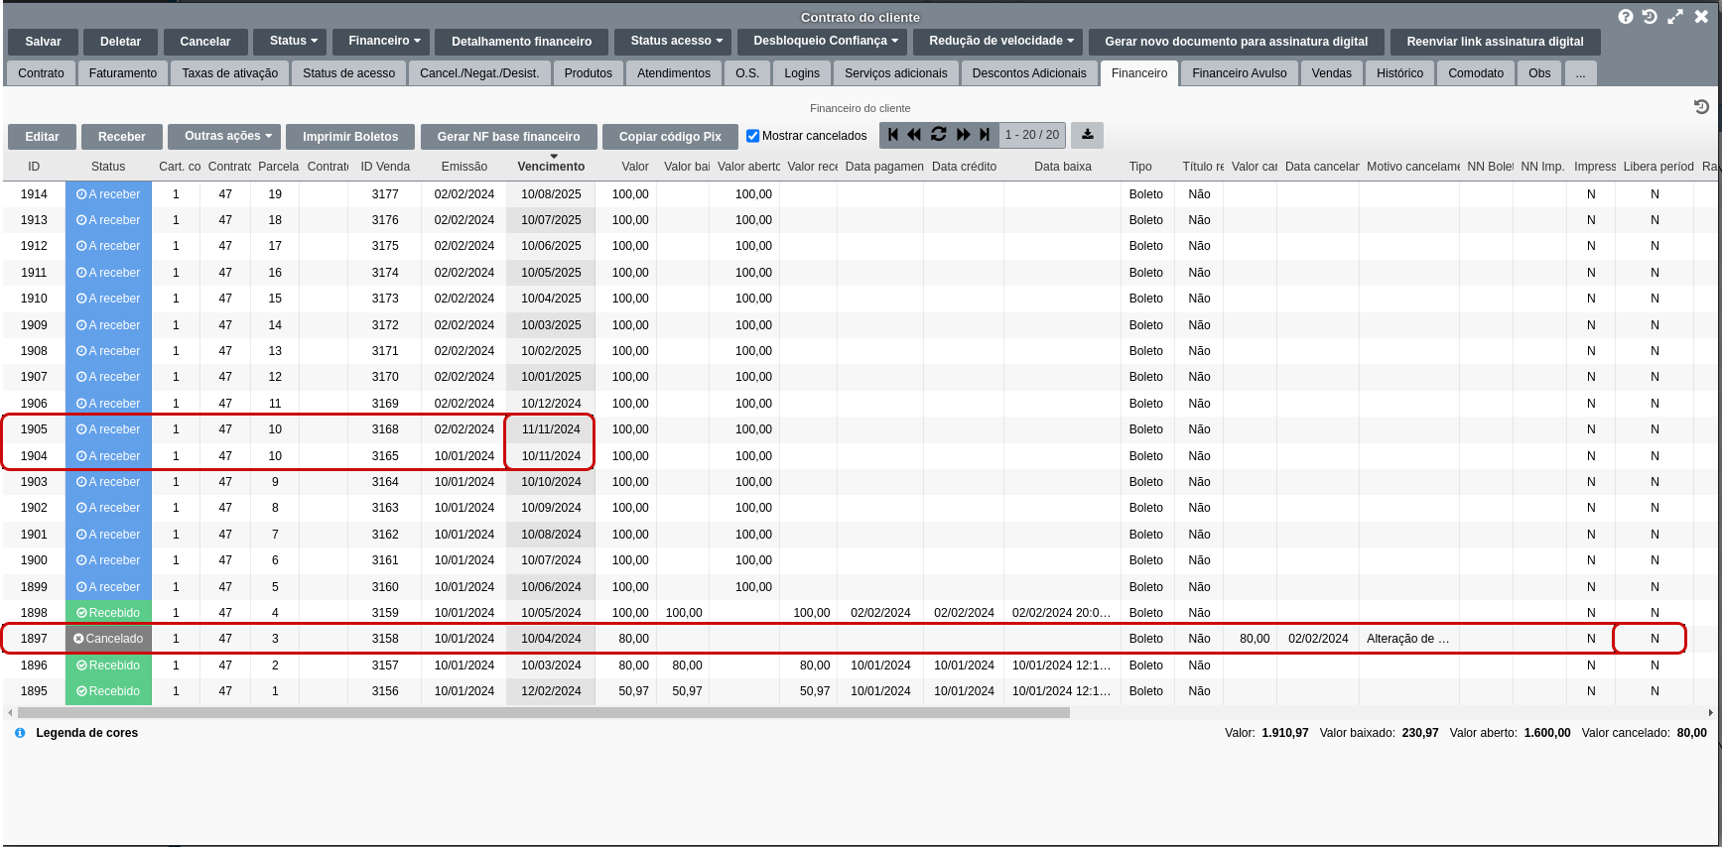This screenshot has width=1722, height=847.
Task: Click Legenda de cores link
Action: tap(86, 733)
